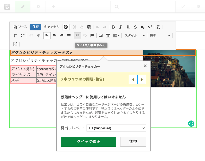Click the insert/edit link icon
This screenshot has height=161, width=205.
[77, 36]
